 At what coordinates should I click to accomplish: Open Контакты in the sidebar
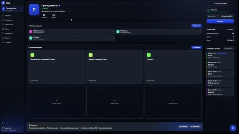click(x=8, y=16)
